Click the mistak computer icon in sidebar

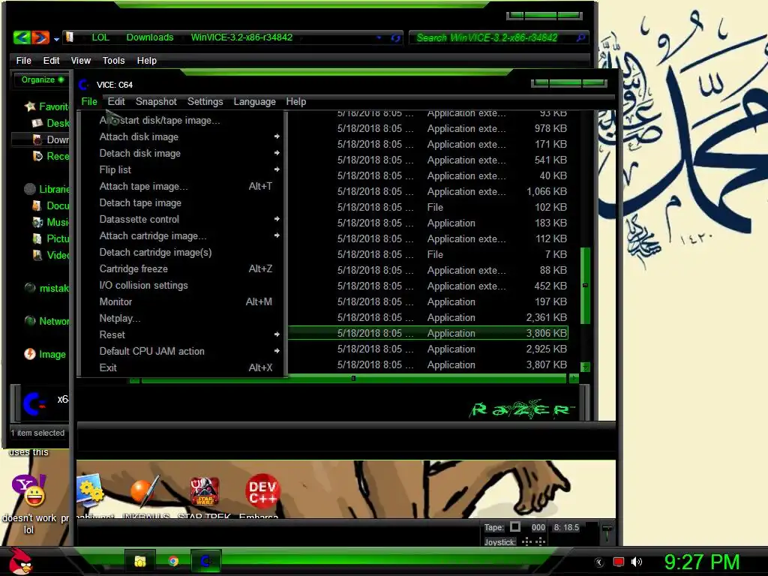point(30,288)
